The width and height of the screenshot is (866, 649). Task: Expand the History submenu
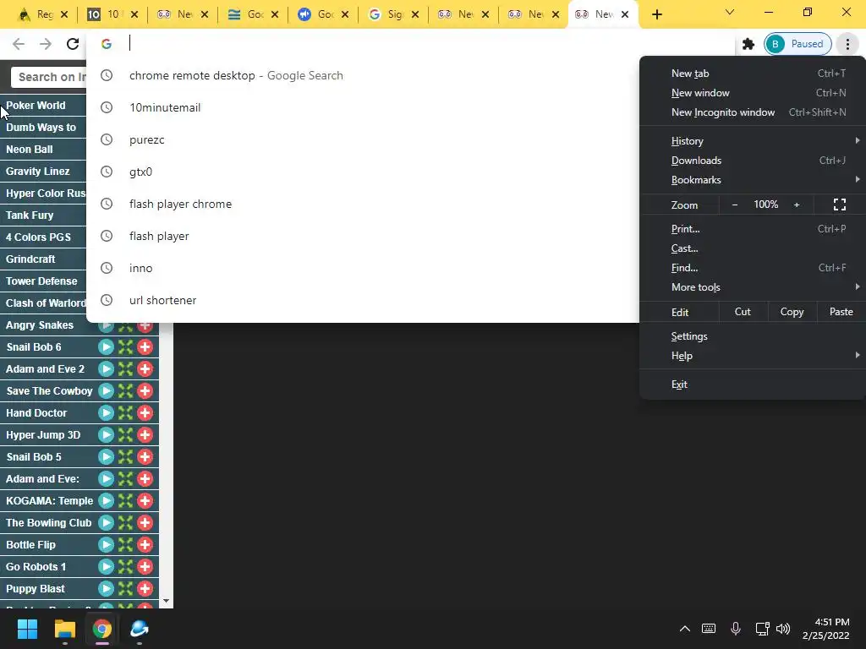[x=752, y=141]
